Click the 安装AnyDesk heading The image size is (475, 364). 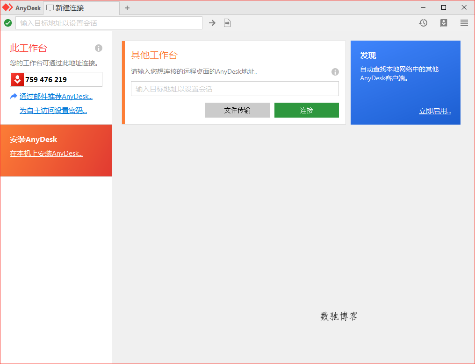33,140
